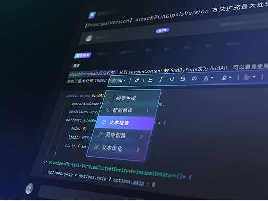Viewport: 268px width, 201px height.
Task: Open the font color dropdown
Action: tap(208, 78)
